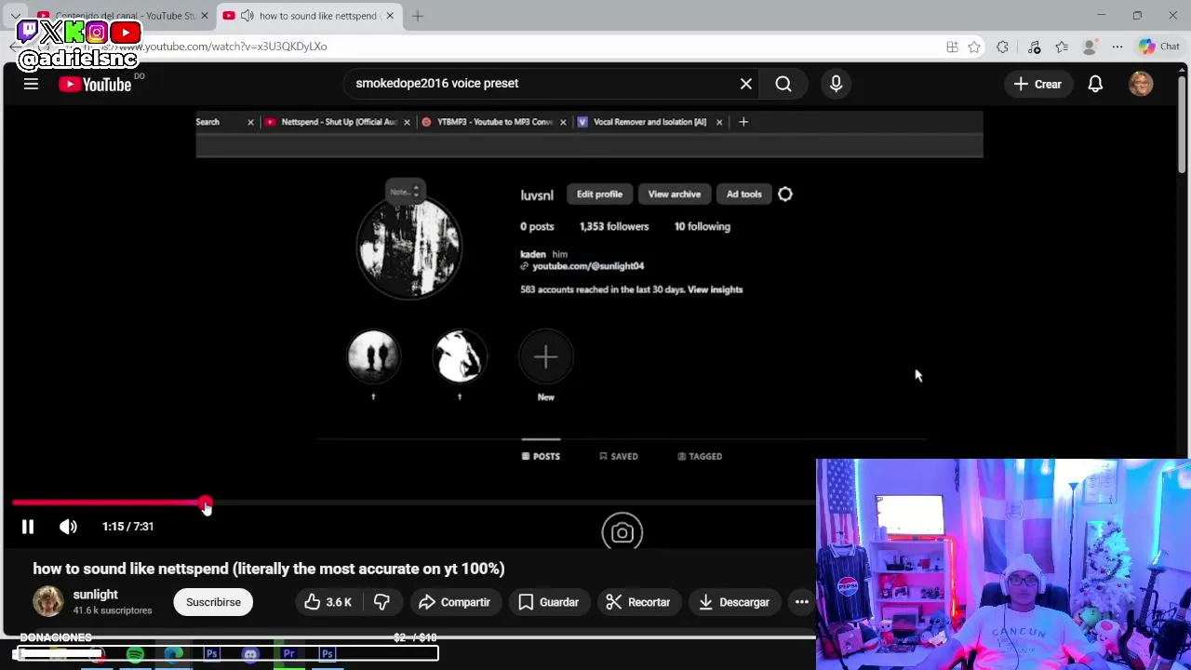The image size is (1191, 670).
Task: Open Copilot Chat in browser toolbar
Action: (1159, 47)
